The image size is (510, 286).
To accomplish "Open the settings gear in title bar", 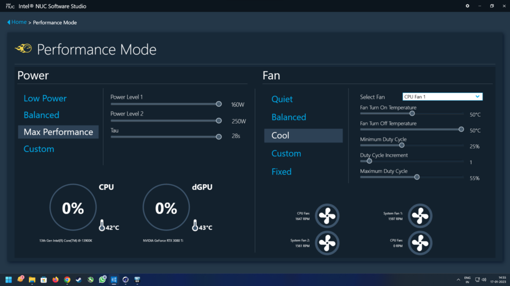I will [467, 6].
